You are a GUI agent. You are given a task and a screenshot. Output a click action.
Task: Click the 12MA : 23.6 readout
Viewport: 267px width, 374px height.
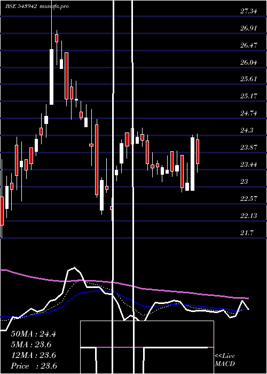click(33, 355)
